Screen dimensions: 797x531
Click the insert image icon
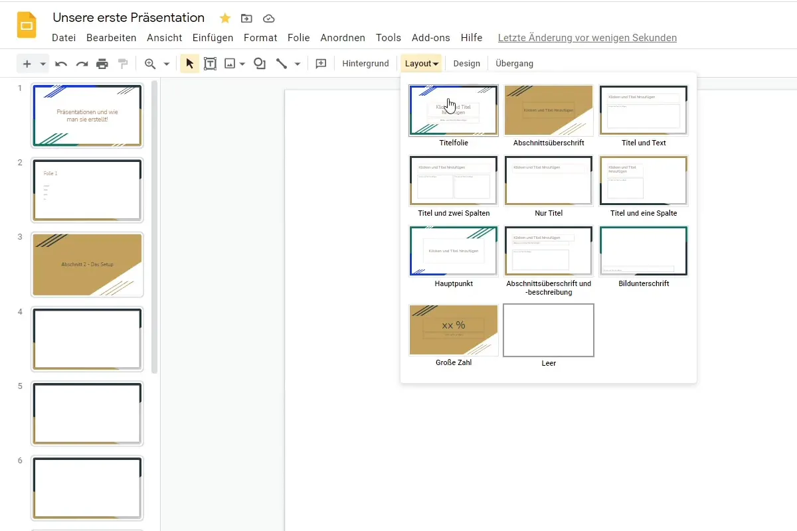230,64
